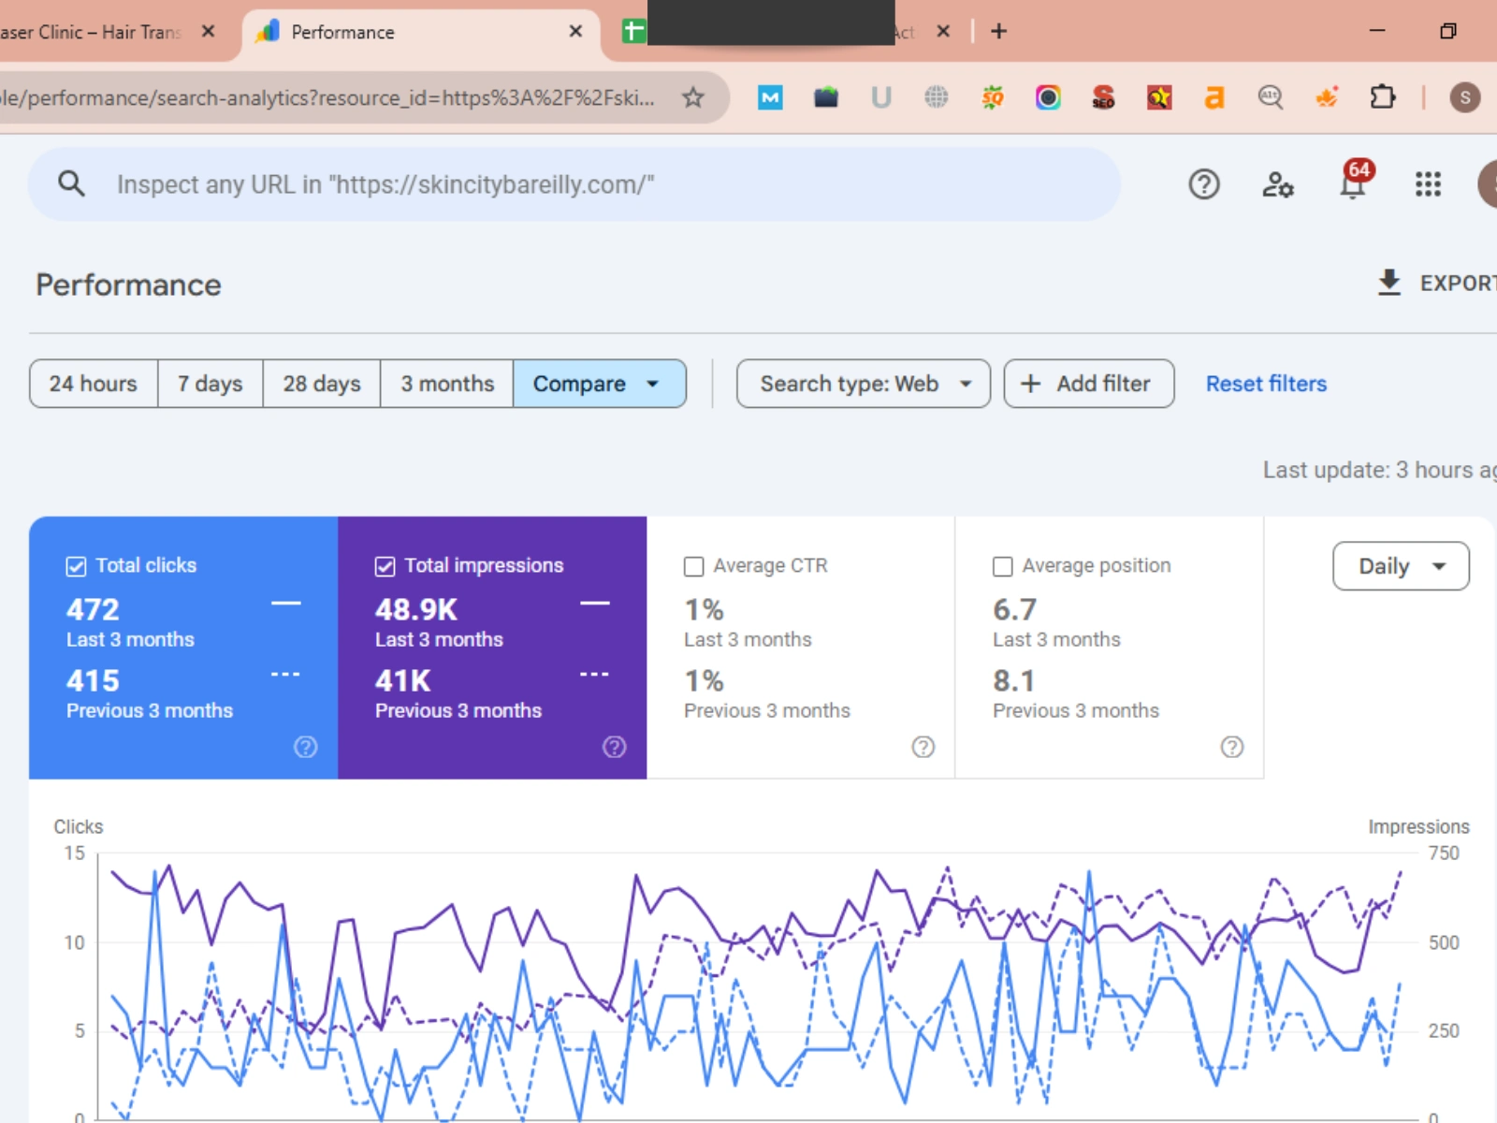Open a new browser tab
The image size is (1497, 1123).
pyautogui.click(x=999, y=32)
